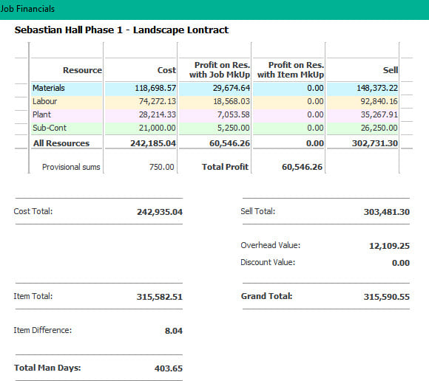The height and width of the screenshot is (381, 429).
Task: Click the Item Total label
Action: [x=33, y=296]
